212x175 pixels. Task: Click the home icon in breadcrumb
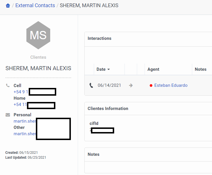pyautogui.click(x=8, y=6)
